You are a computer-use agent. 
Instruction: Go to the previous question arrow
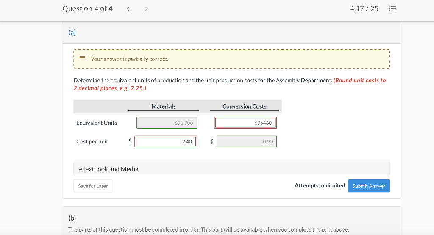(x=128, y=9)
